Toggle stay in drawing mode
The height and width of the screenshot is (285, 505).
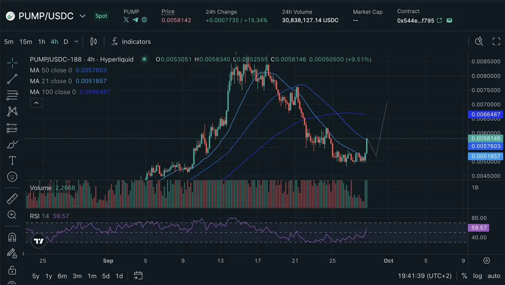click(x=12, y=253)
